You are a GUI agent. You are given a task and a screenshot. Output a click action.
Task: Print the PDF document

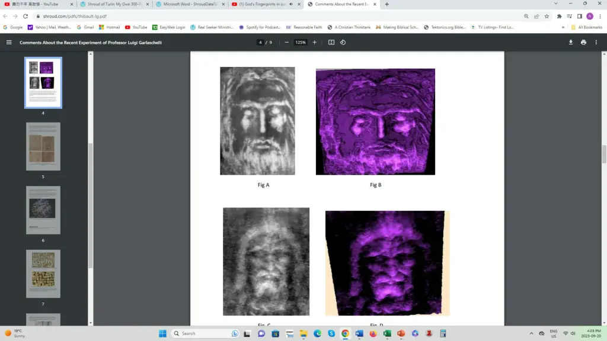(583, 43)
